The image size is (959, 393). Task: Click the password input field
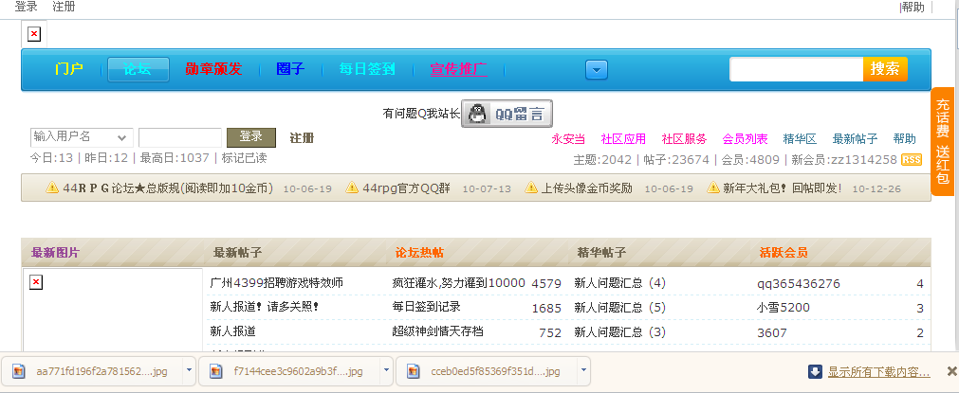click(x=180, y=137)
